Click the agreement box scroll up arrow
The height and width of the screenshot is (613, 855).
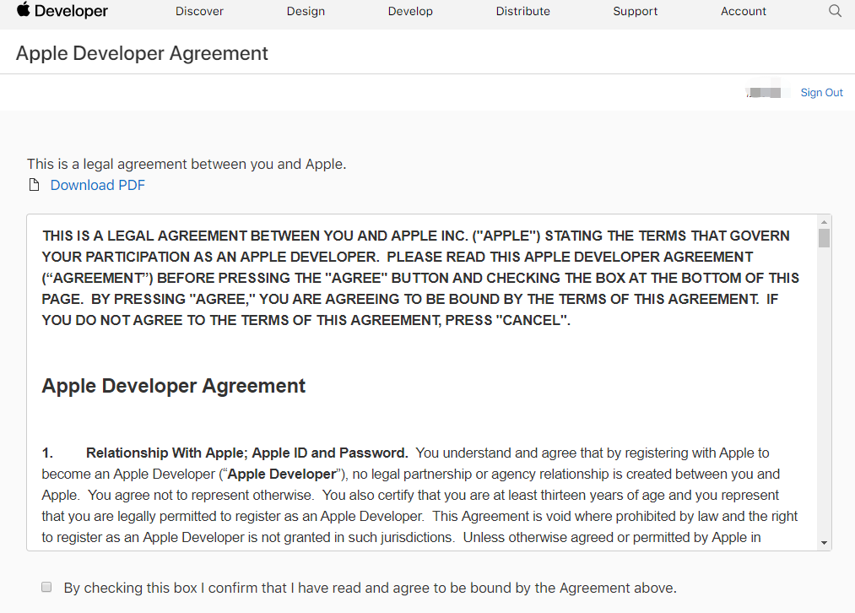(824, 222)
